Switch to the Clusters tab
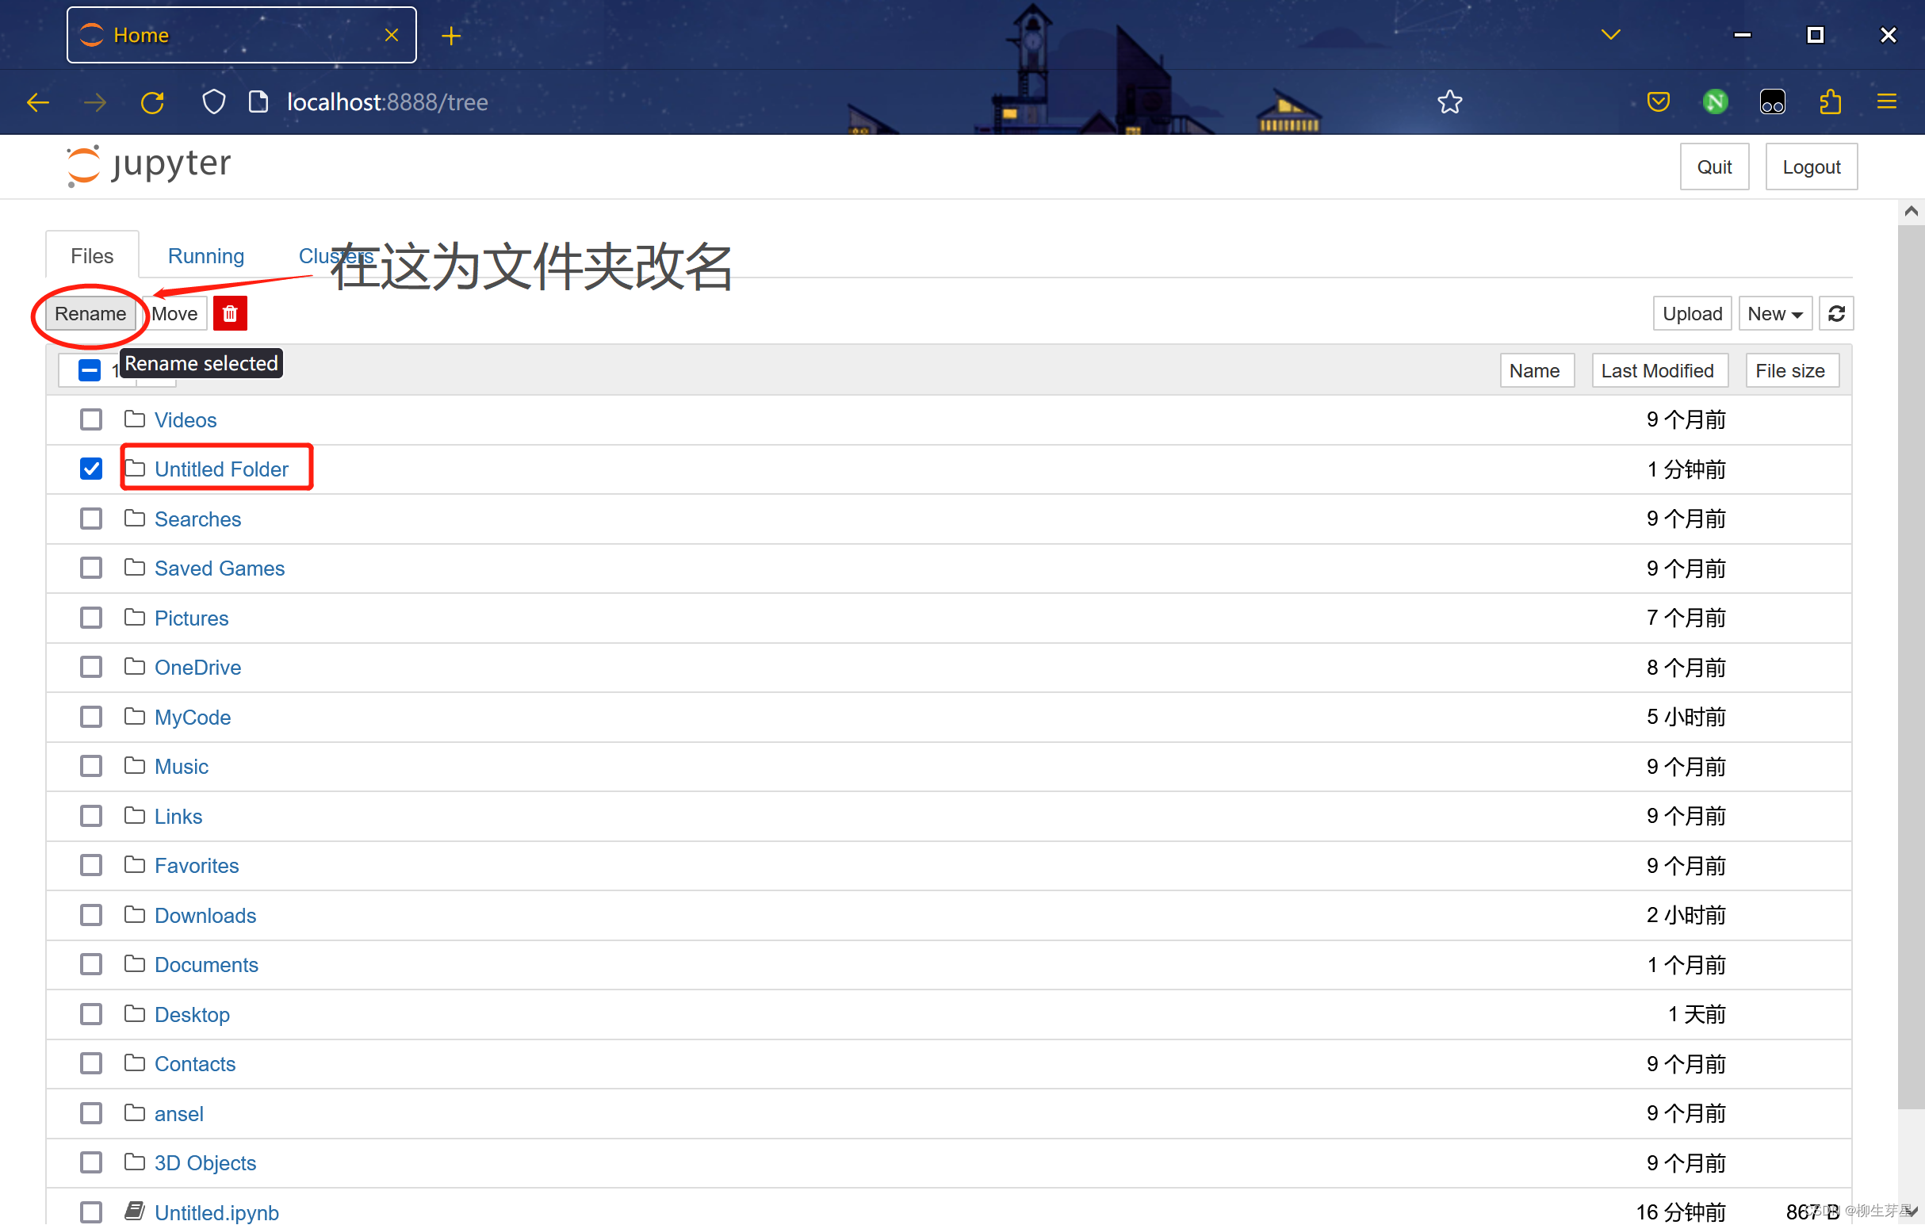 coord(335,255)
